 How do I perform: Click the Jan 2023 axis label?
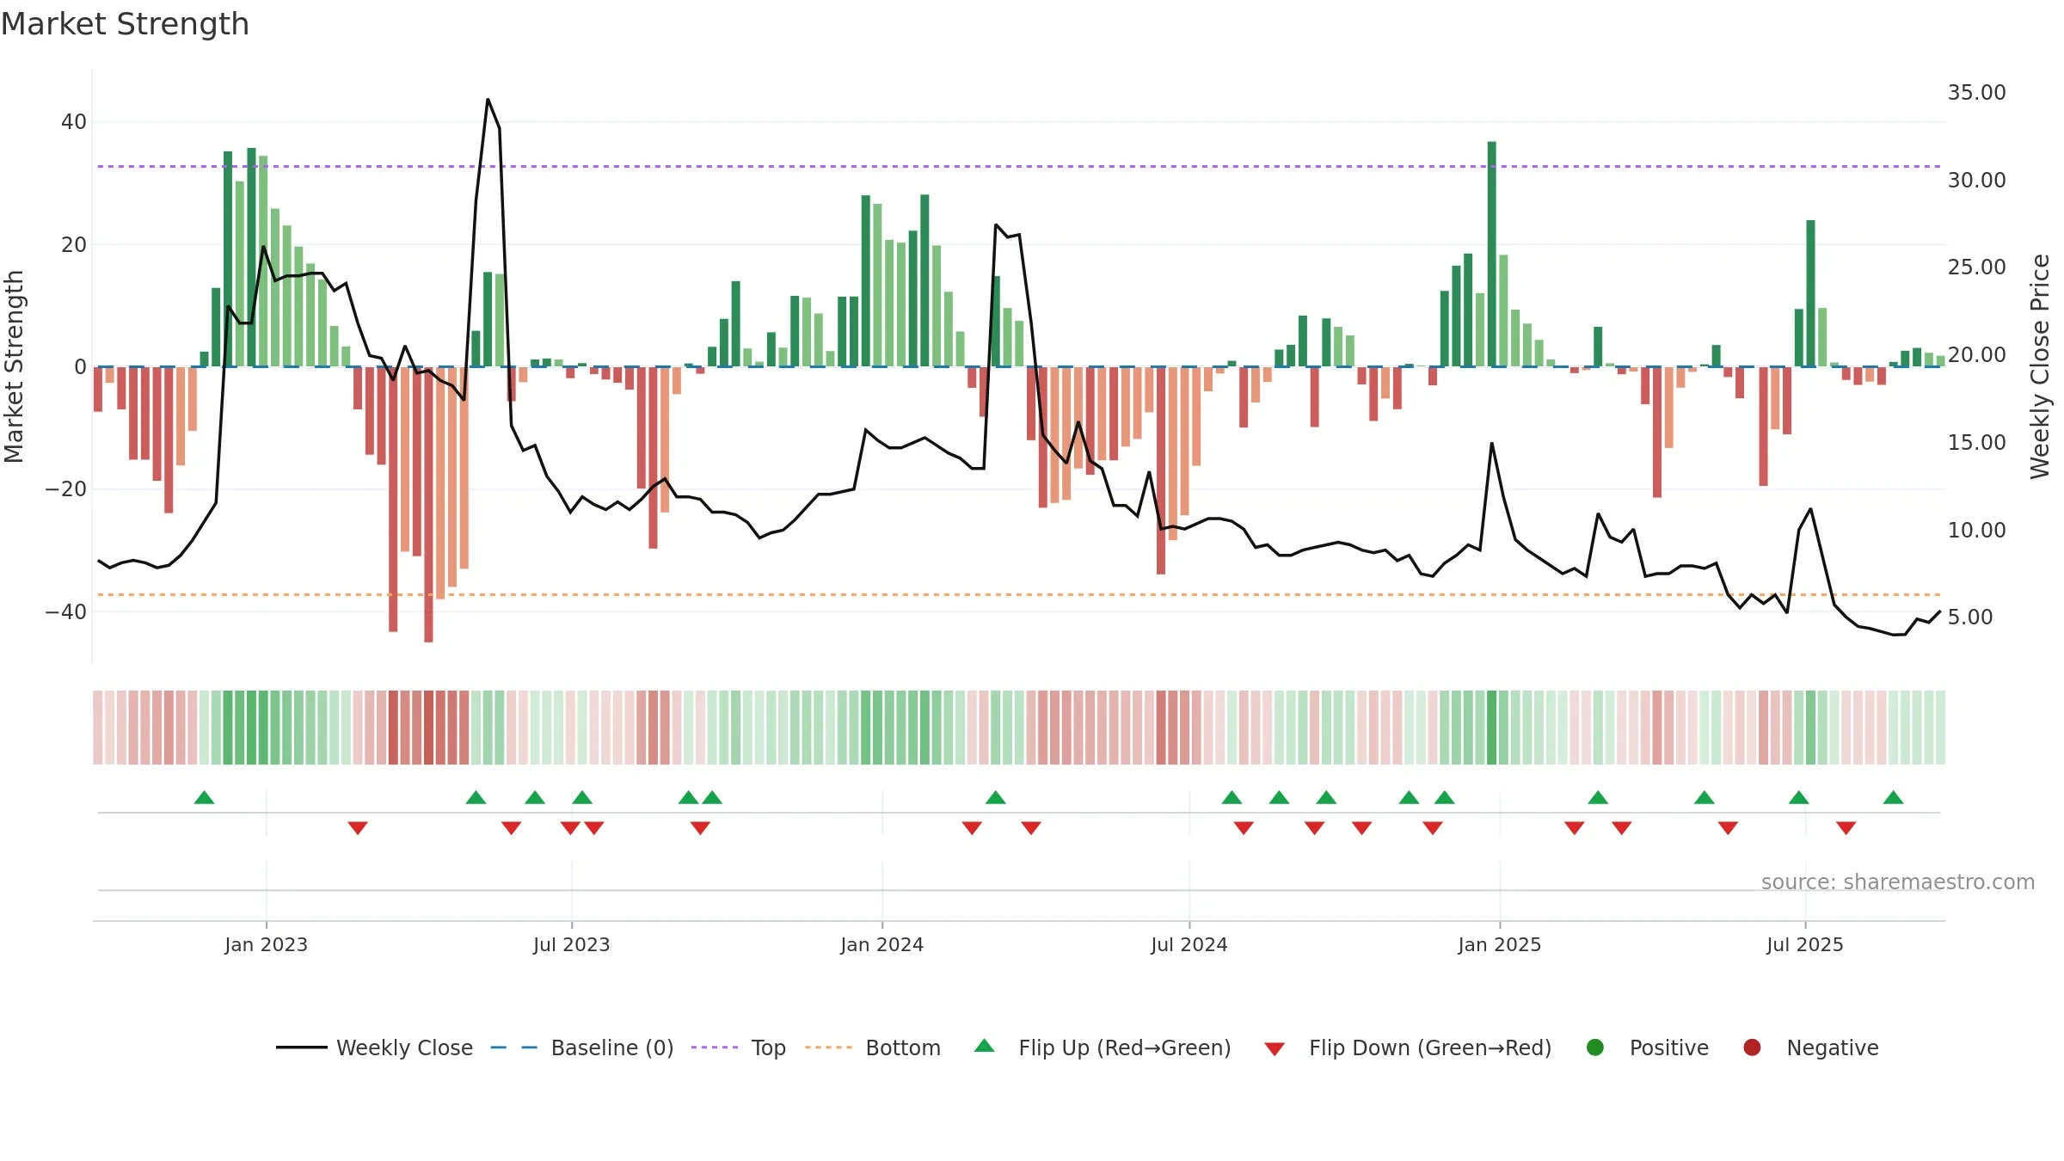[x=267, y=944]
